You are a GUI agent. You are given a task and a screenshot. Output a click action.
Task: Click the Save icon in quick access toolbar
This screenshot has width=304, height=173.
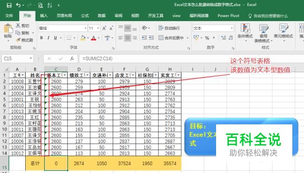[x=9, y=5]
